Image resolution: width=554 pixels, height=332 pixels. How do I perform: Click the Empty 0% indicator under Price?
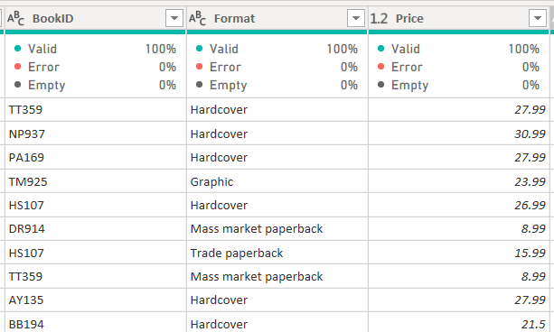click(x=458, y=85)
